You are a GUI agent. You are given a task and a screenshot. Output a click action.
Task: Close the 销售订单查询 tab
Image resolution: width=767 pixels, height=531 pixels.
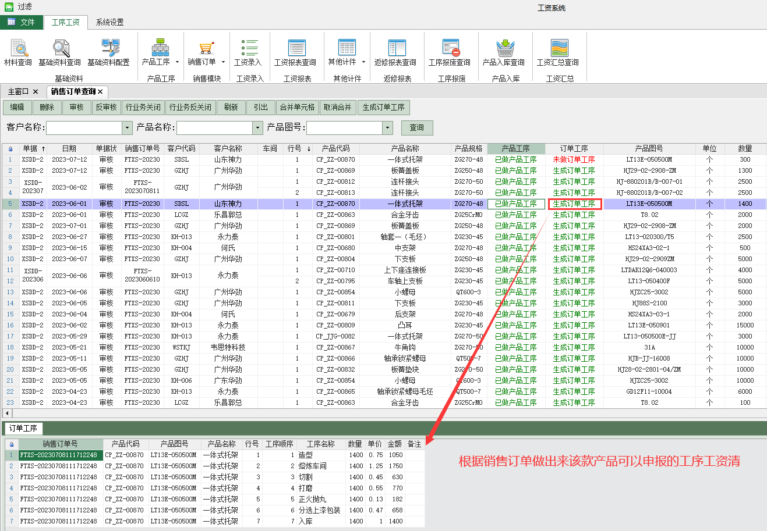[x=100, y=92]
